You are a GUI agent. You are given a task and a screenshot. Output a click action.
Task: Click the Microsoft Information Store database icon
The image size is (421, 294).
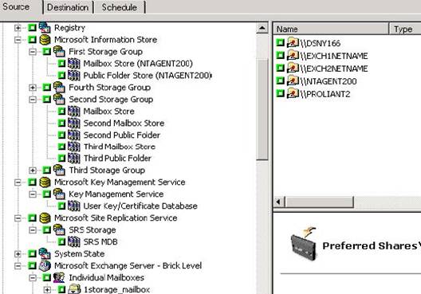45,40
